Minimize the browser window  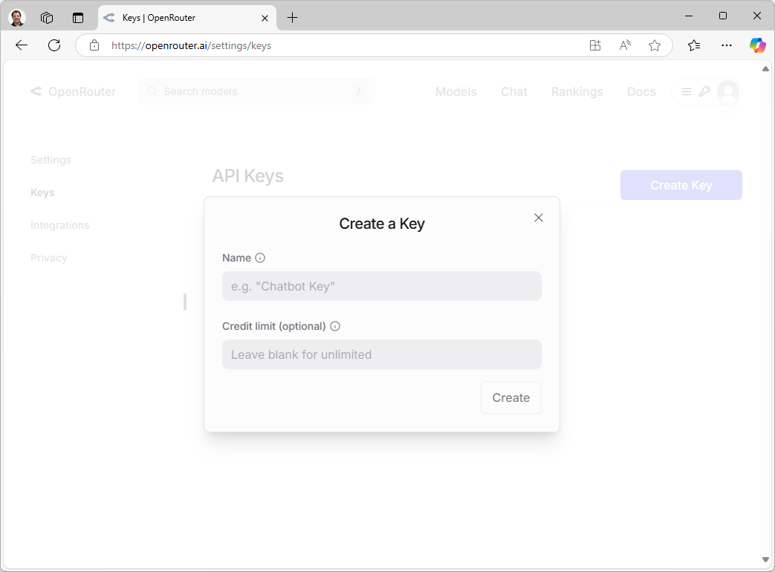(689, 16)
